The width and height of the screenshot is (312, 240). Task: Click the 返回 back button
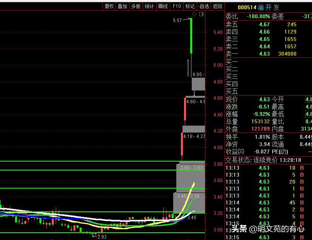(217, 6)
